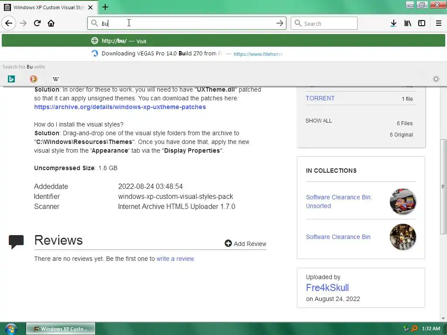Open the uxtheme-patches archive.org link
The height and width of the screenshot is (335, 447).
(x=120, y=107)
